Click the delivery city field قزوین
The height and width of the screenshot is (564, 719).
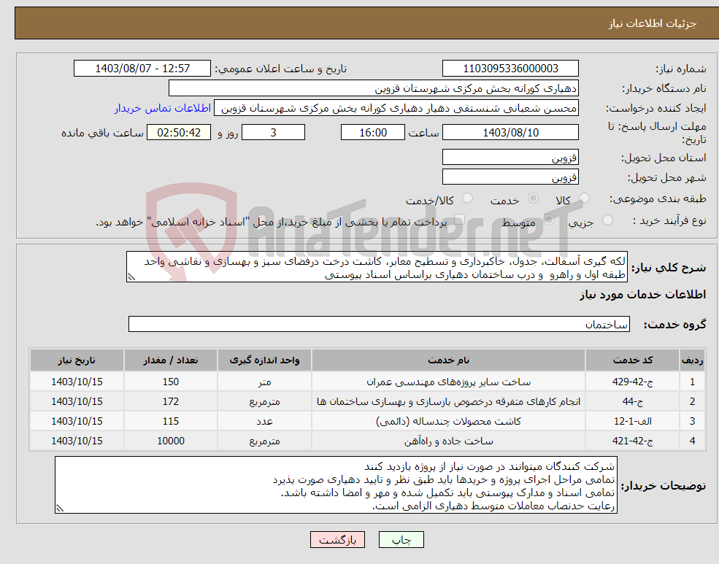(x=510, y=177)
